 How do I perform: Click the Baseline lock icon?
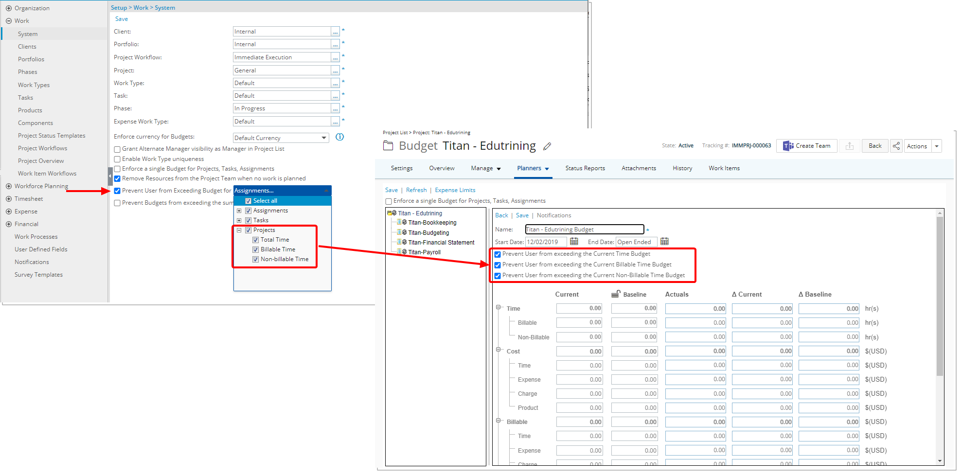[616, 294]
